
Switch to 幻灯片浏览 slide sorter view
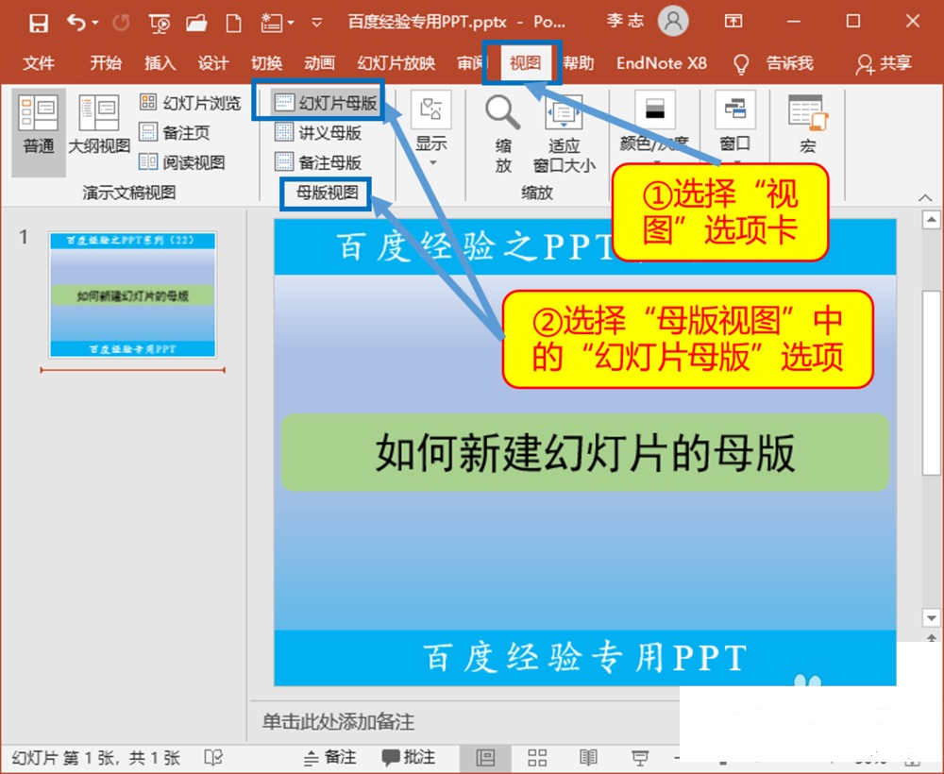[x=191, y=103]
